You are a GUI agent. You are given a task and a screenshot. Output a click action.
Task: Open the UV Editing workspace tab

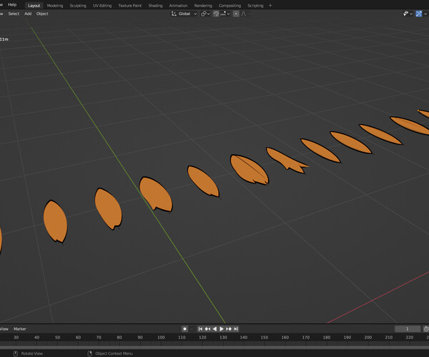(x=102, y=6)
